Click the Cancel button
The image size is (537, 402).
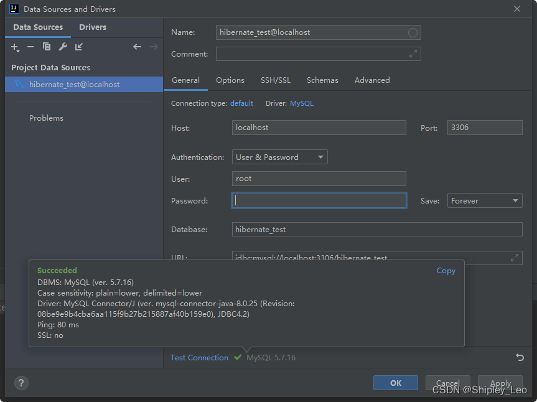(x=447, y=383)
